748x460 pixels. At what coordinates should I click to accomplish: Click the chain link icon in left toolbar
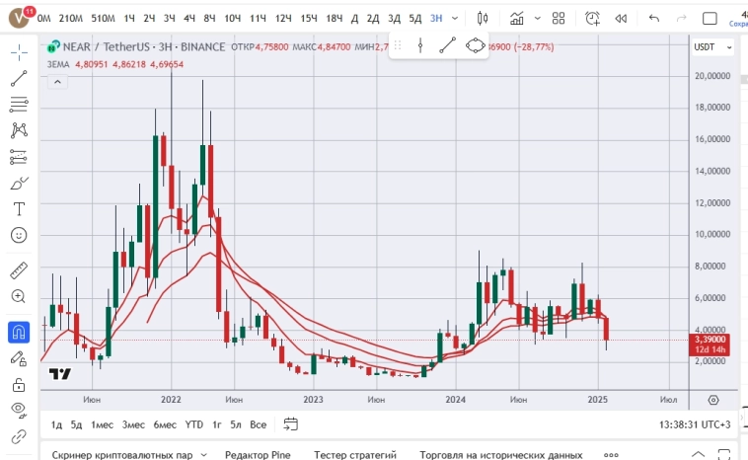coord(19,436)
